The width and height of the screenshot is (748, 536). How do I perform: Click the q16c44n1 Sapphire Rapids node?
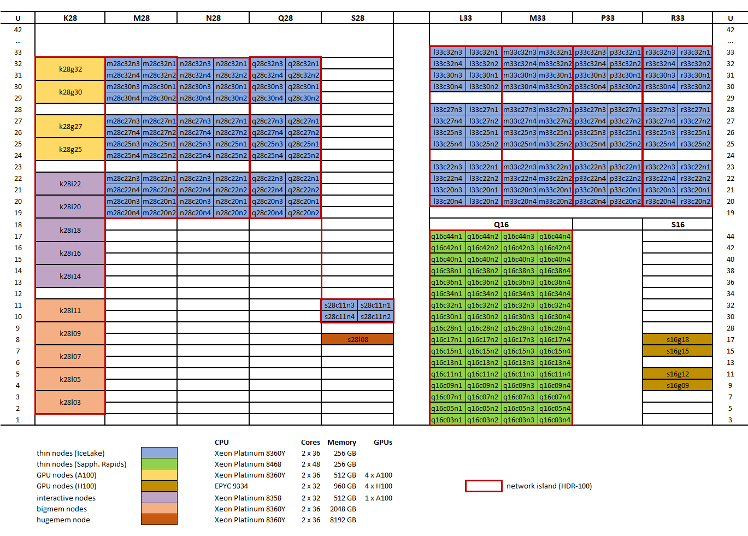click(x=447, y=236)
